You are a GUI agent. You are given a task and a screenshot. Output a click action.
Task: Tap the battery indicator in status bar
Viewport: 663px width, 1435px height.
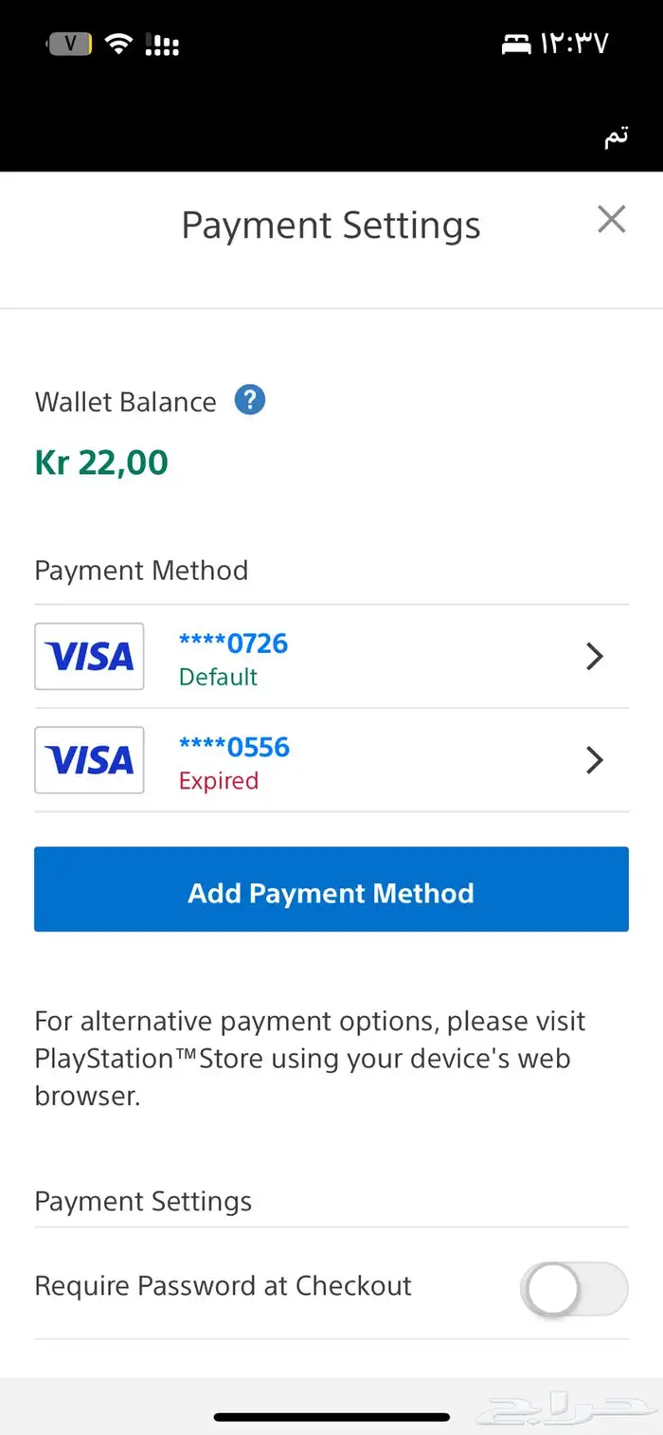[x=71, y=44]
